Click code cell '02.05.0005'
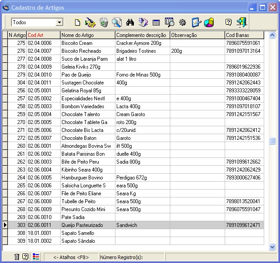The height and width of the screenshot is (263, 280). pos(43,122)
